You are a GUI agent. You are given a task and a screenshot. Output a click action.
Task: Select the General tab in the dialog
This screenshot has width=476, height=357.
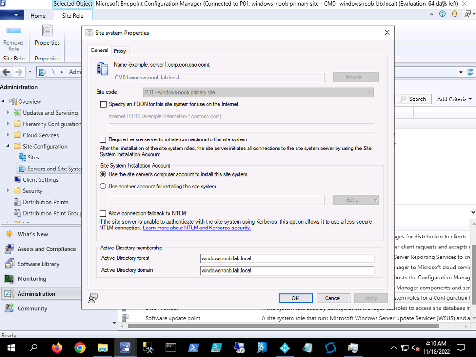tap(99, 50)
